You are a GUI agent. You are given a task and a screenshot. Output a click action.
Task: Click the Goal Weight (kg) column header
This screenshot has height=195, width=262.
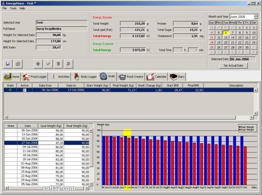coord(51,126)
